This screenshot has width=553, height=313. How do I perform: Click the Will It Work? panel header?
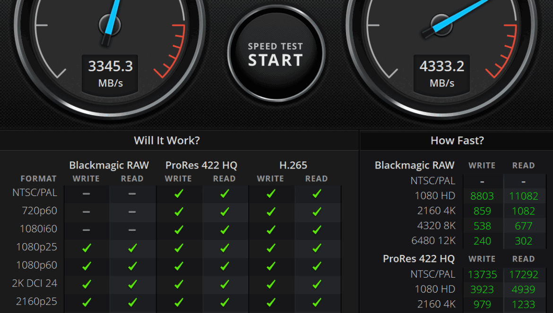[x=167, y=141]
